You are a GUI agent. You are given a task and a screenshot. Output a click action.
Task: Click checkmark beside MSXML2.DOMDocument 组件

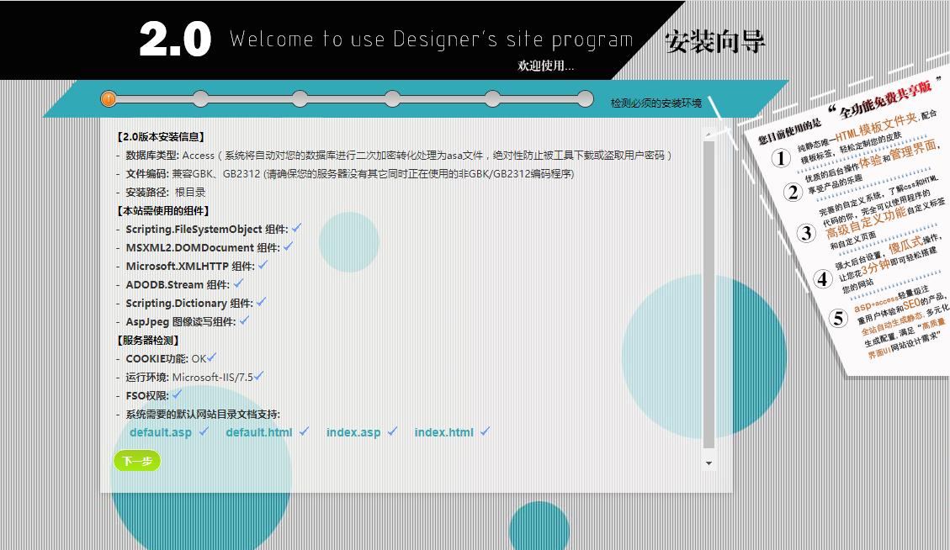pos(288,246)
